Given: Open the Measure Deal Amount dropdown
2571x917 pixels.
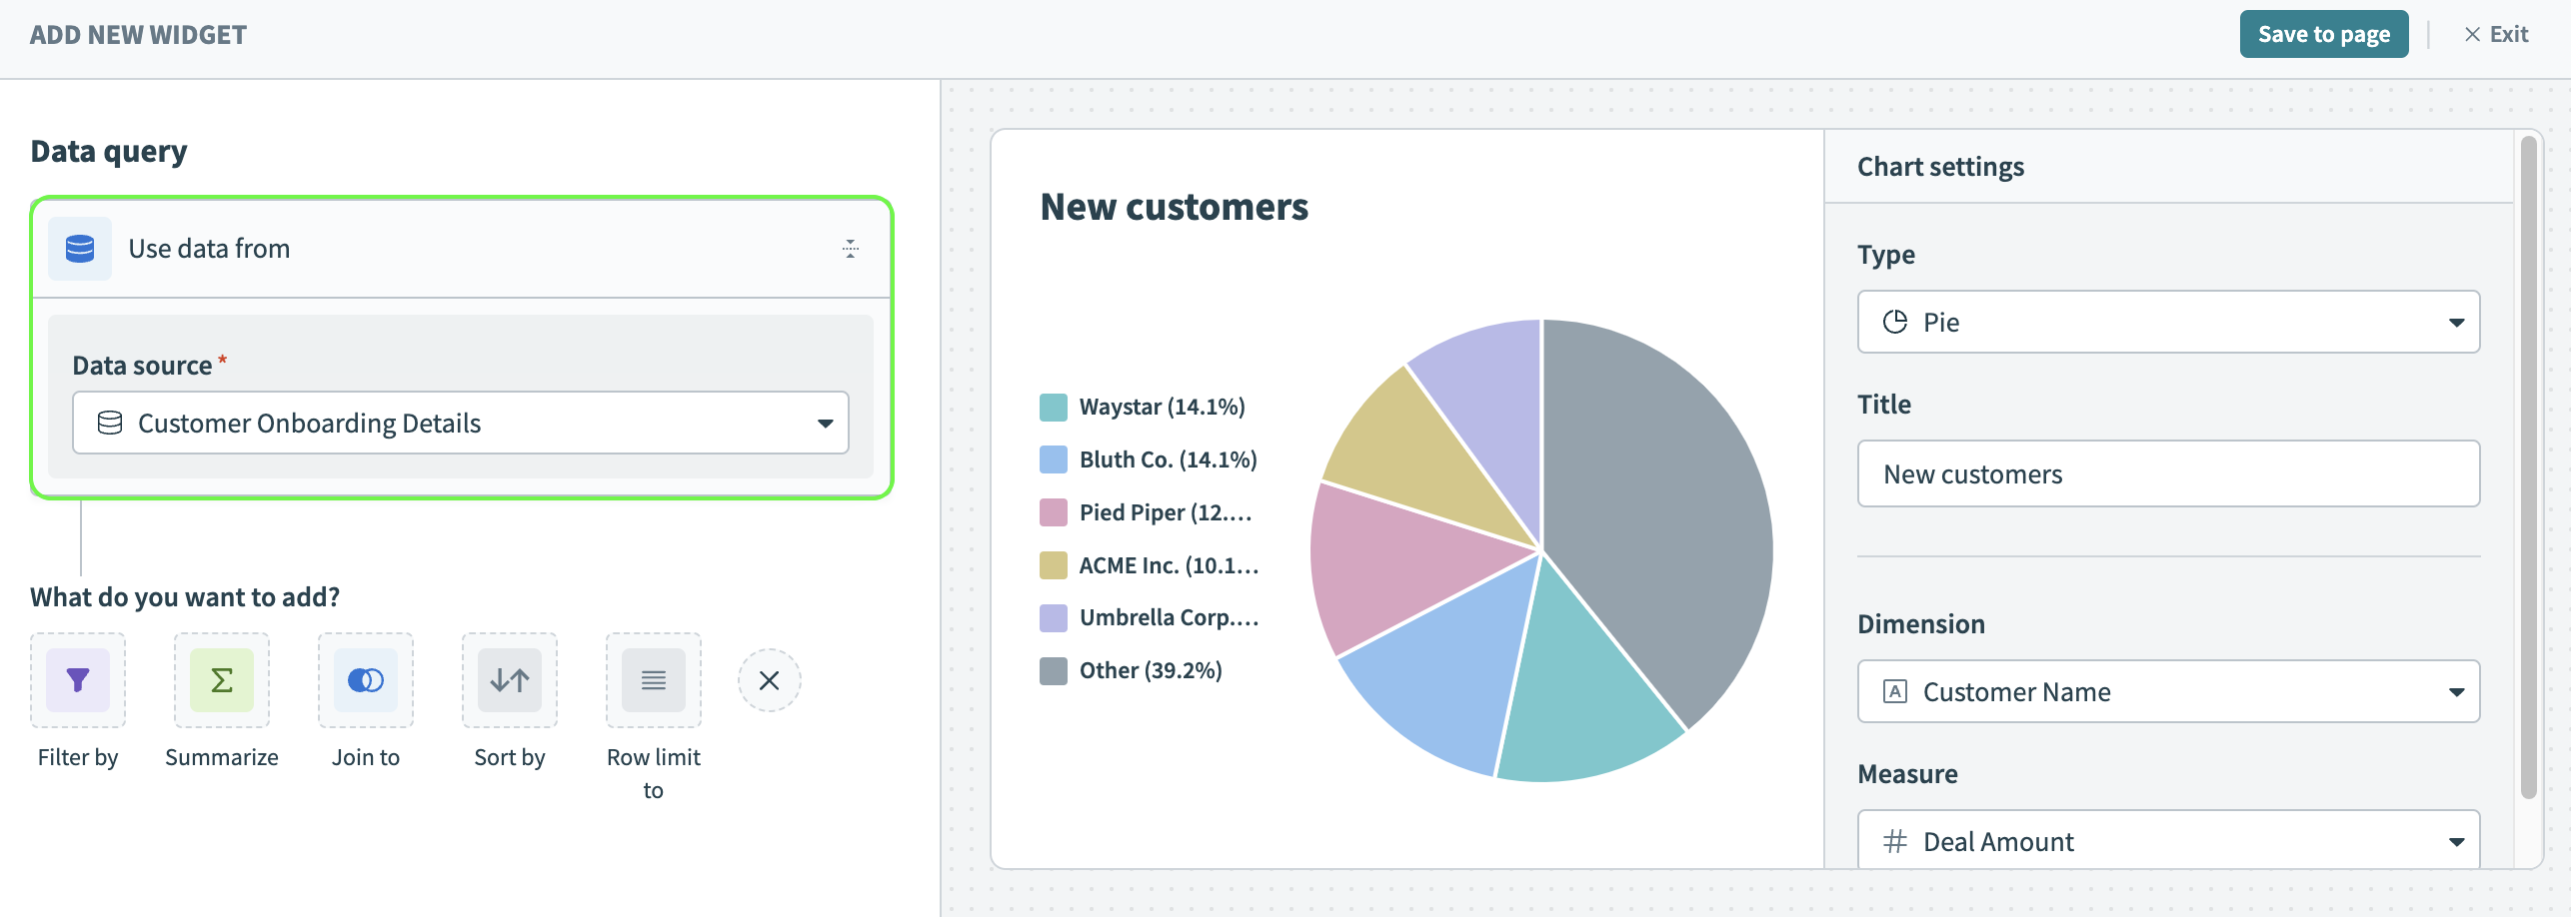Looking at the screenshot, I should pyautogui.click(x=2168, y=841).
